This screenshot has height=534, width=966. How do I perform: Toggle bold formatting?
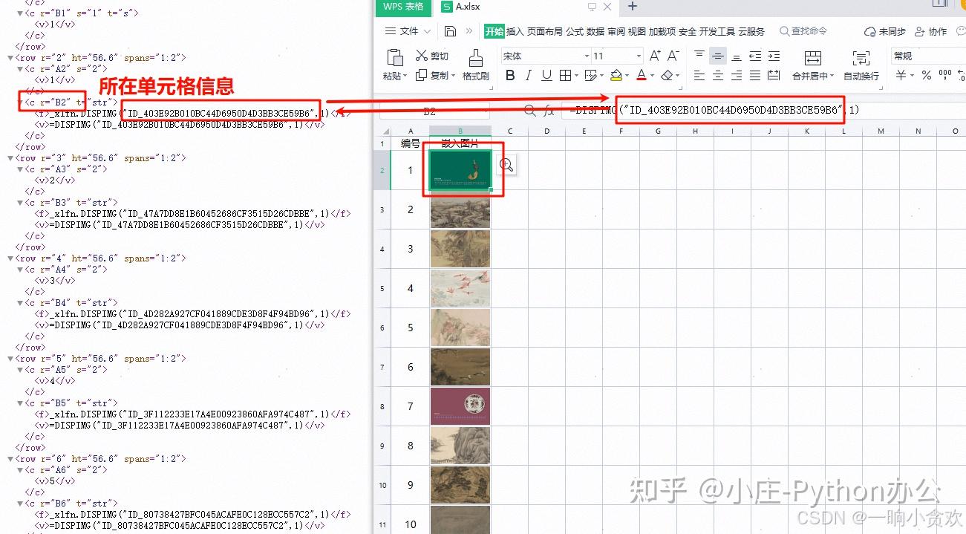pyautogui.click(x=510, y=76)
